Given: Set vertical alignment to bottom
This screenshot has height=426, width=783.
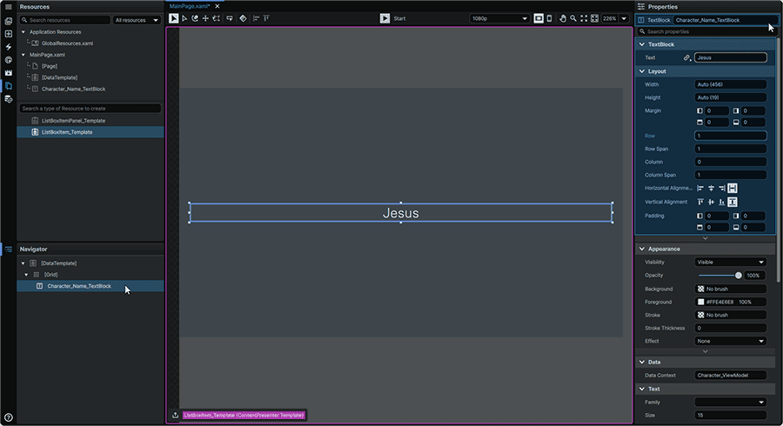Looking at the screenshot, I should [x=721, y=202].
